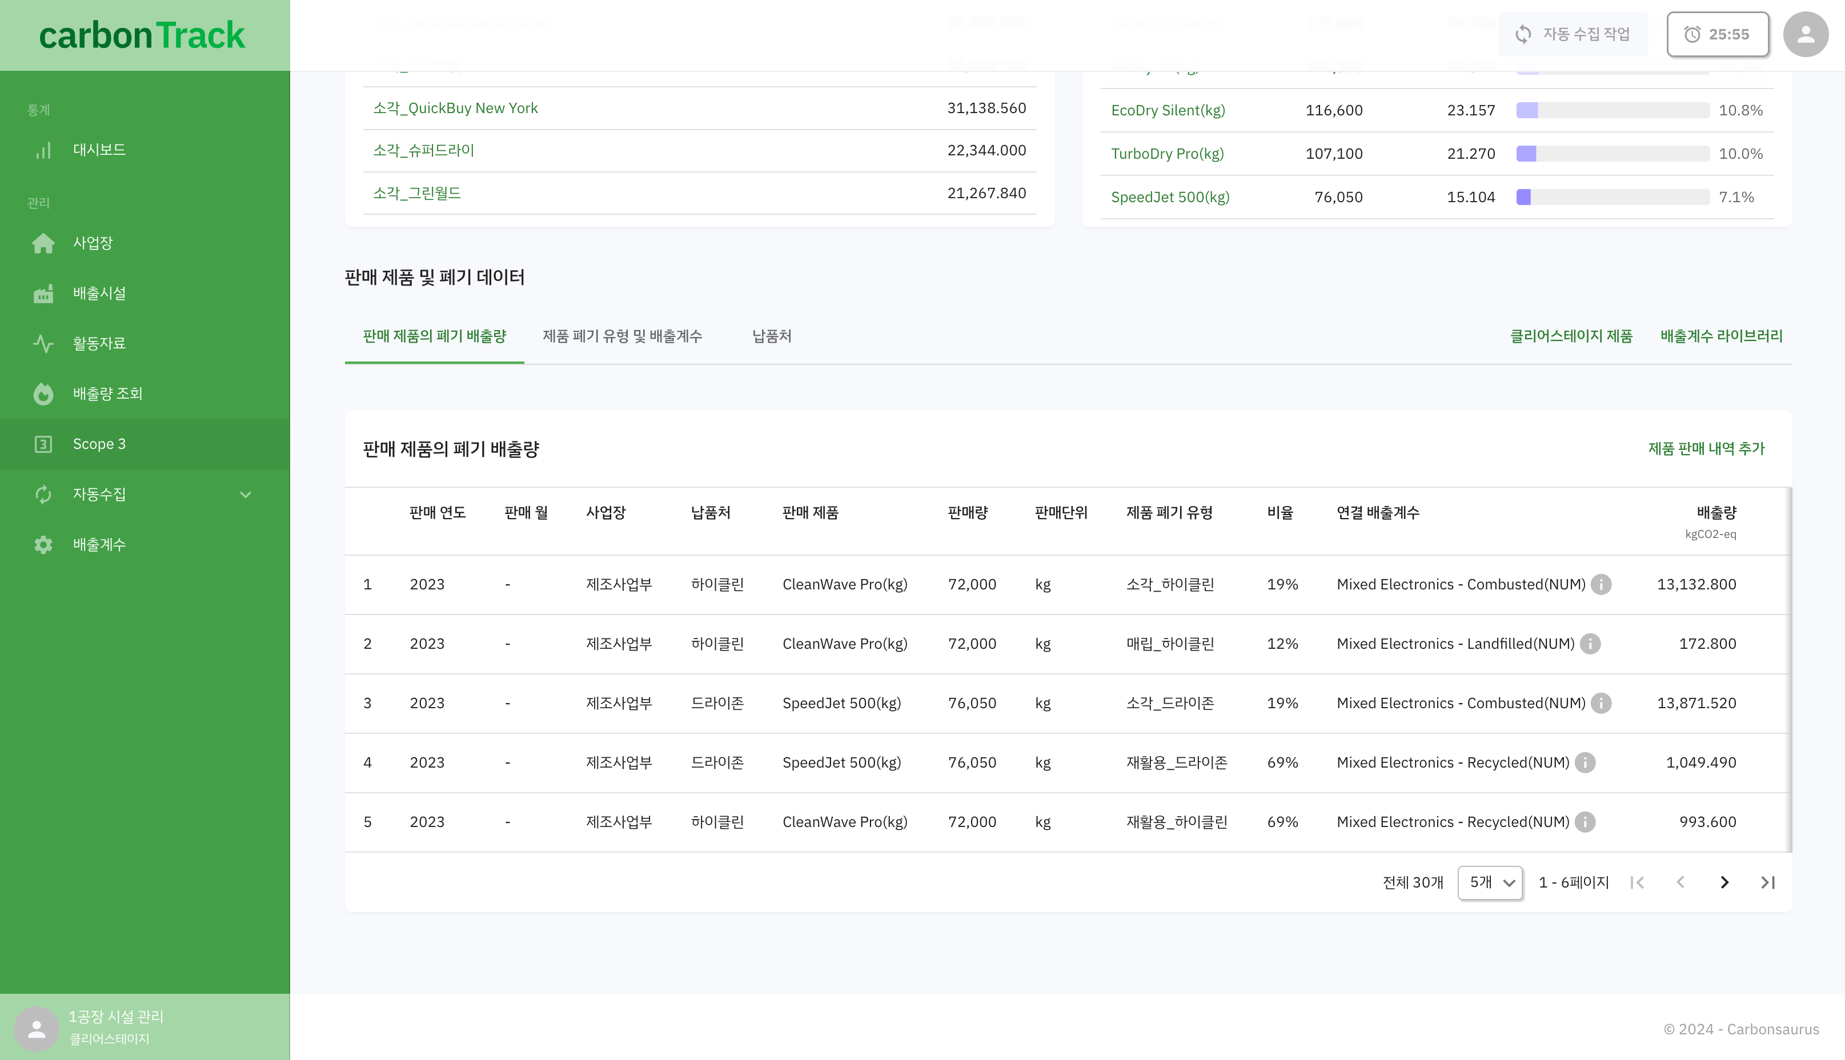Image resolution: width=1845 pixels, height=1060 pixels.
Task: Click the 자동수집 sync icon in sidebar
Action: pyautogui.click(x=43, y=495)
